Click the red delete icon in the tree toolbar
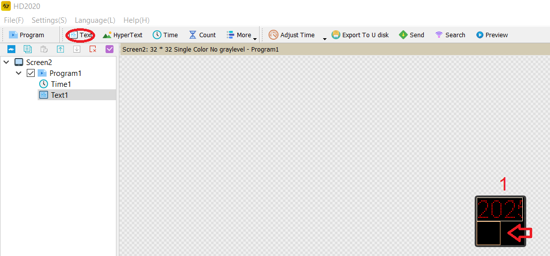This screenshot has height=256, width=550. coord(93,49)
